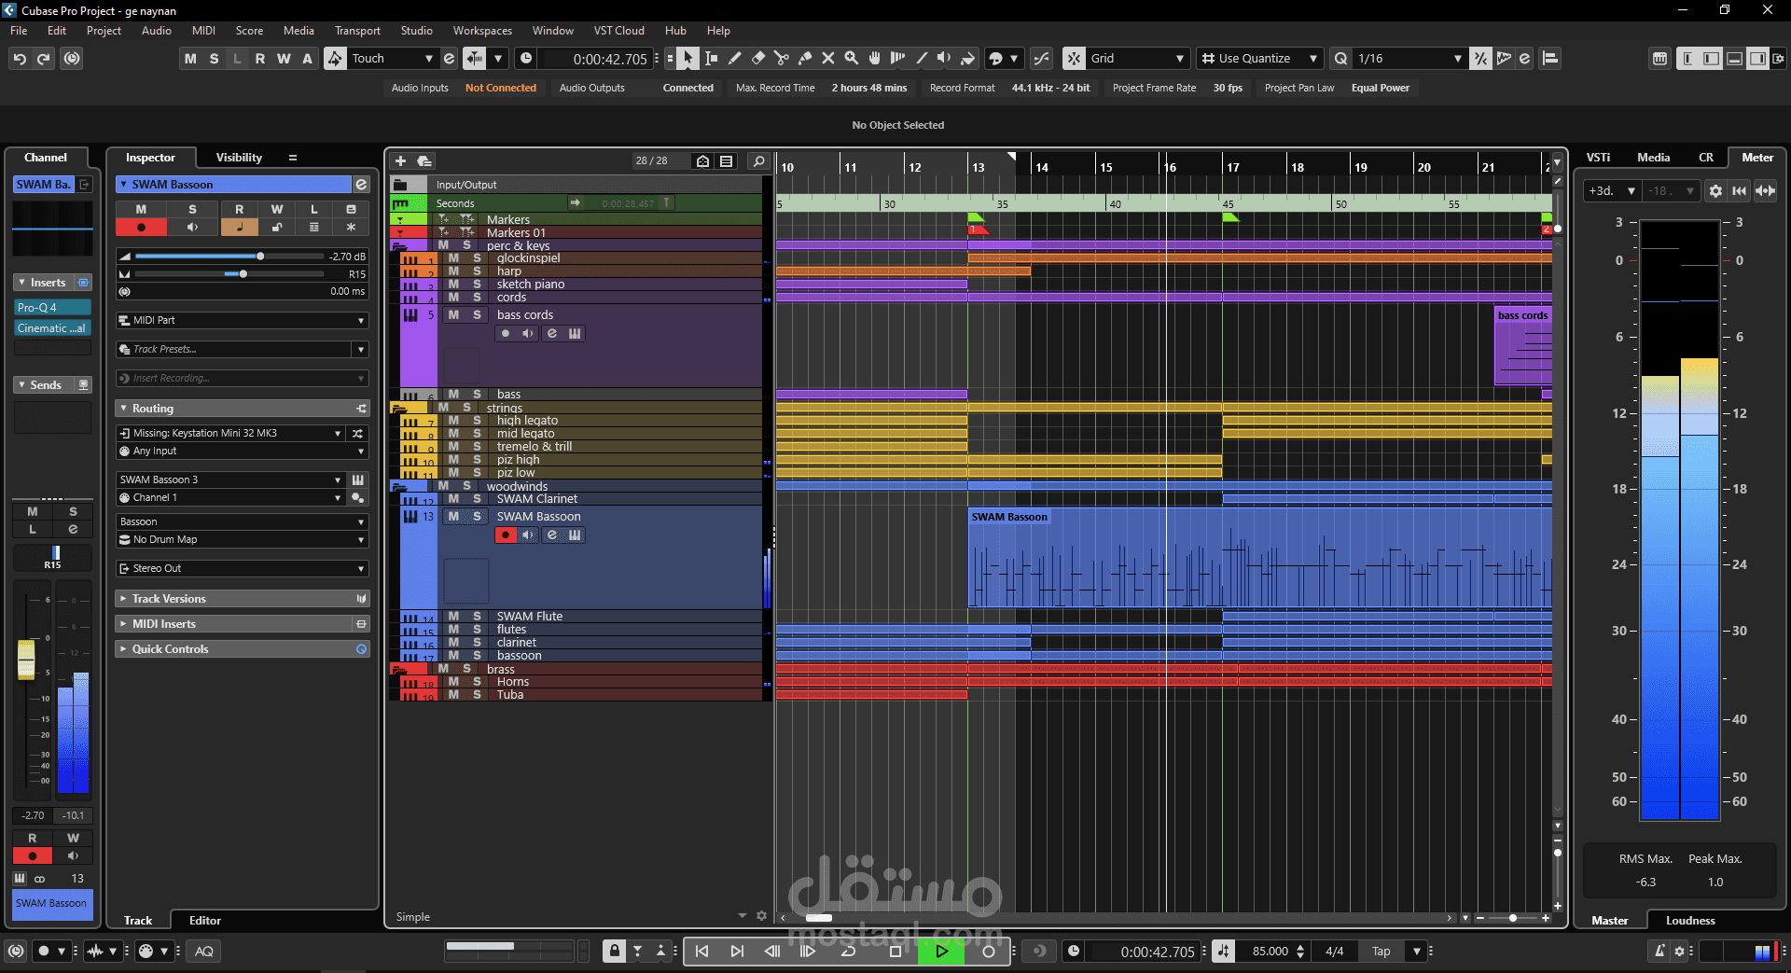Click the Redo arrow icon
1791x973 pixels.
[44, 59]
